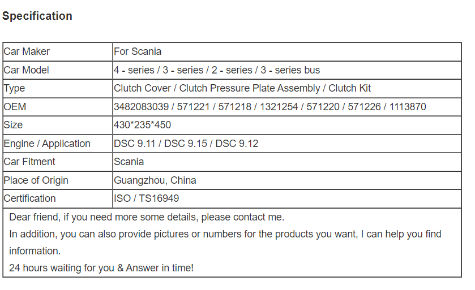Select the Car Model label cell
This screenshot has width=475, height=290.
[58, 70]
